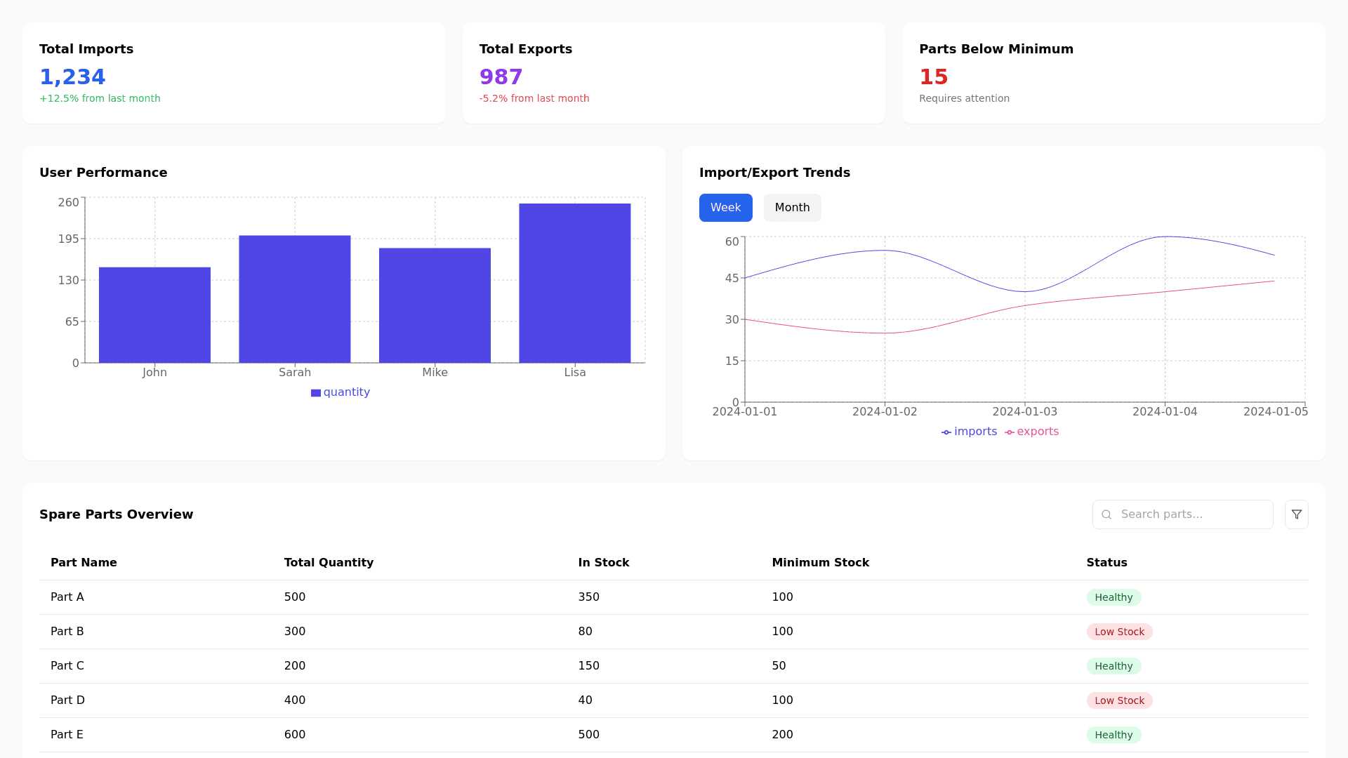The width and height of the screenshot is (1348, 758).
Task: Click the exports legend marker
Action: tap(1009, 432)
